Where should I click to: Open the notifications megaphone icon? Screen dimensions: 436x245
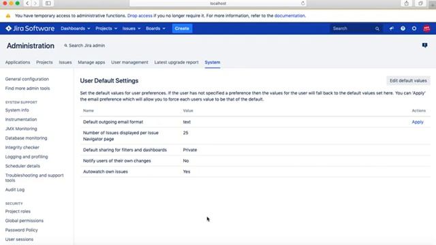coord(391,29)
